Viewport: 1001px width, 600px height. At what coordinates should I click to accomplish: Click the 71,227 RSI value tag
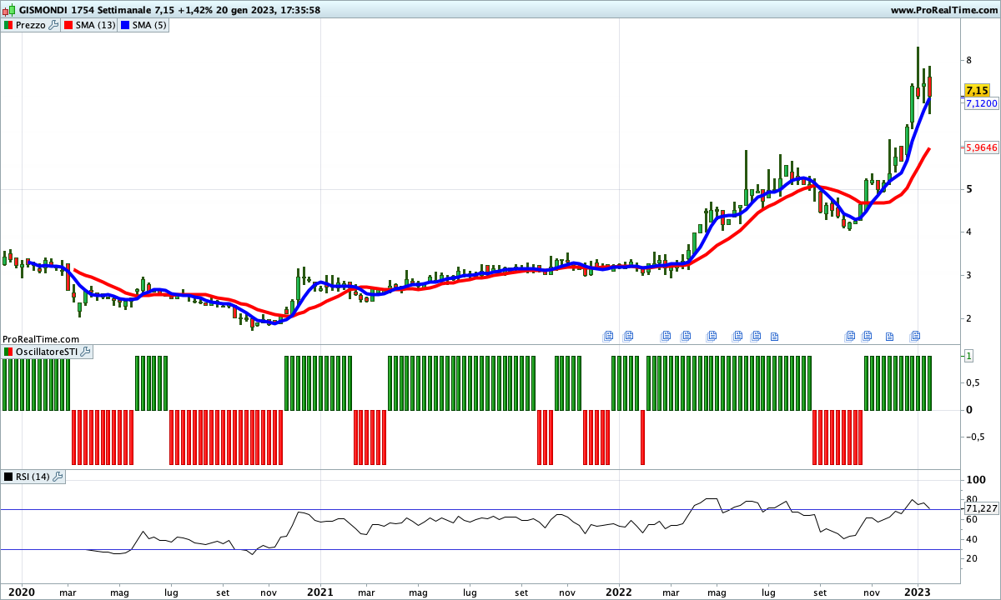click(981, 508)
